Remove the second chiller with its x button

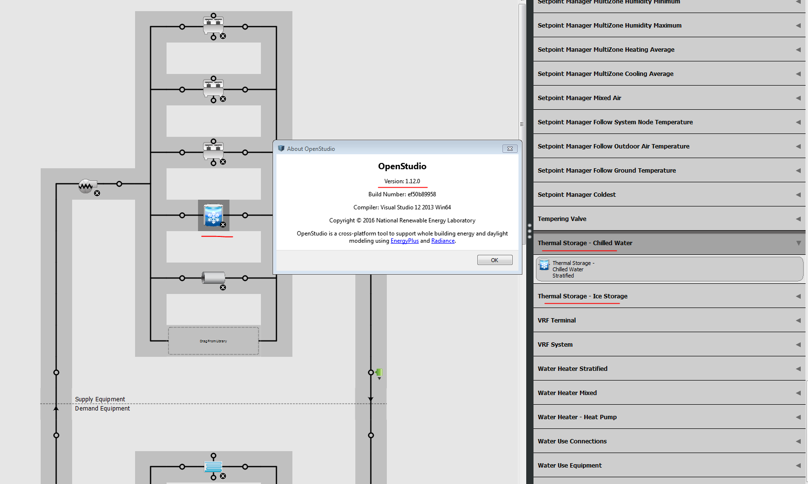223,99
